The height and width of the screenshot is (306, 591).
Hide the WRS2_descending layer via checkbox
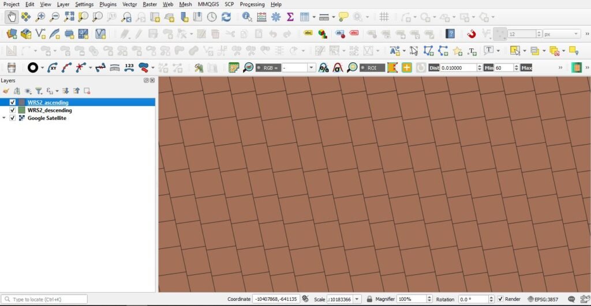[x=13, y=110]
